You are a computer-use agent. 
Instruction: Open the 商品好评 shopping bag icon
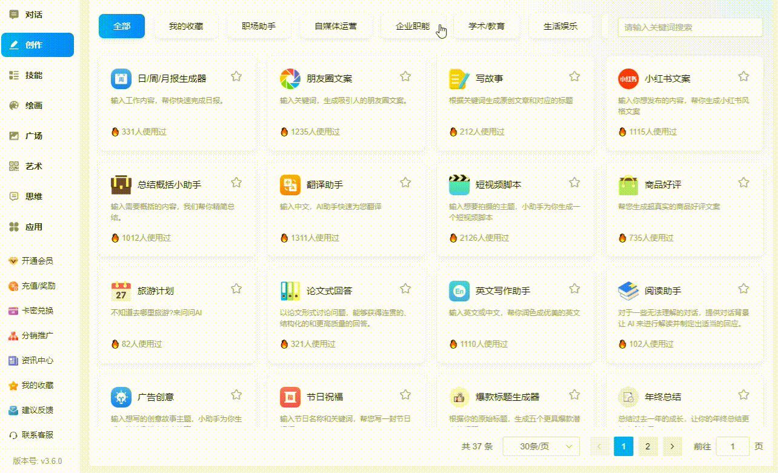click(x=628, y=185)
